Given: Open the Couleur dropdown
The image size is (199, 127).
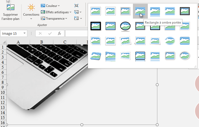Looking at the screenshot, I should 50,6.
